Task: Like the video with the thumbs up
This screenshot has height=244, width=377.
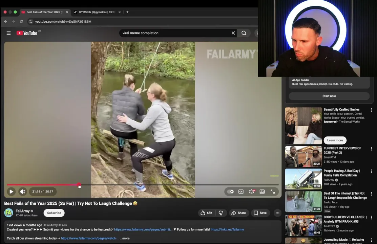Action: (207, 213)
